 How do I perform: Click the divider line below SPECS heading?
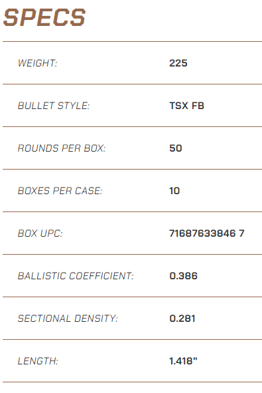132,42
